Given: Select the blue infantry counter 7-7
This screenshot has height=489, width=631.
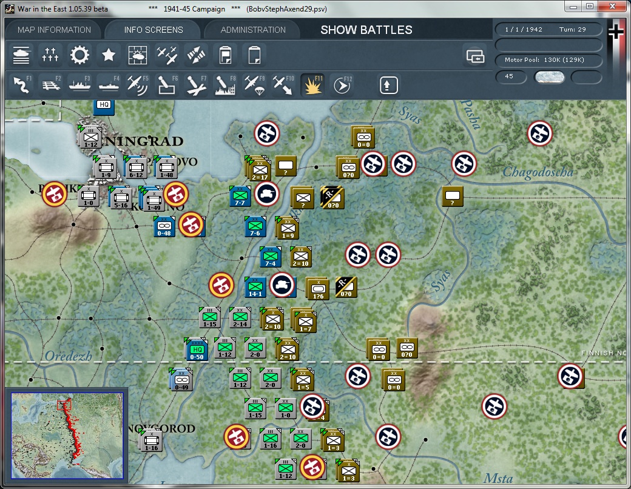Looking at the screenshot, I should click(x=240, y=197).
